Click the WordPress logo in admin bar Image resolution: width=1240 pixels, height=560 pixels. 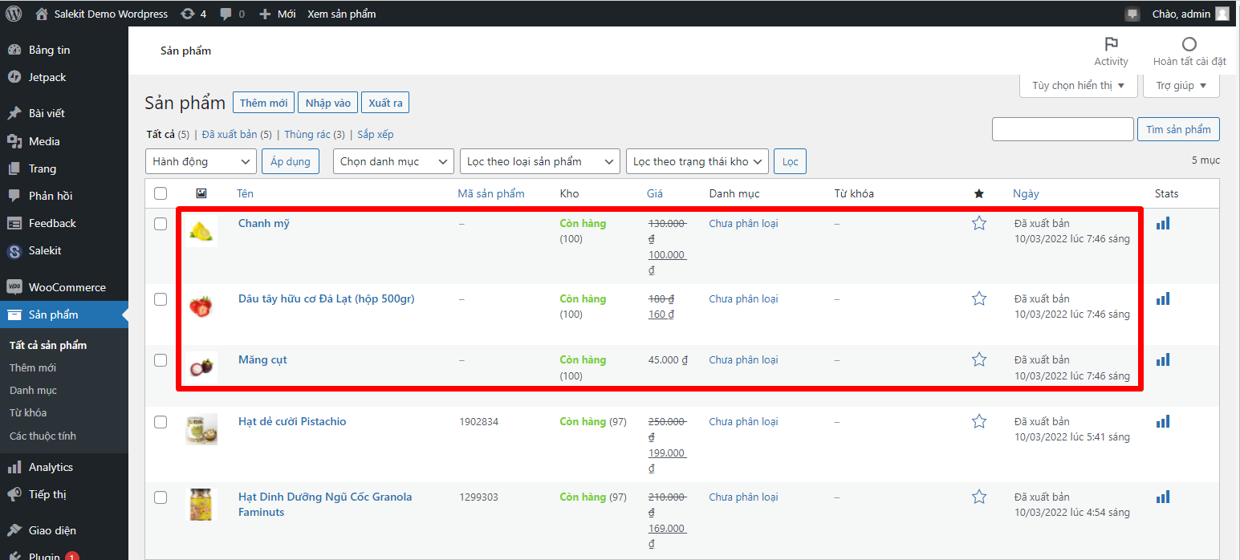point(14,14)
